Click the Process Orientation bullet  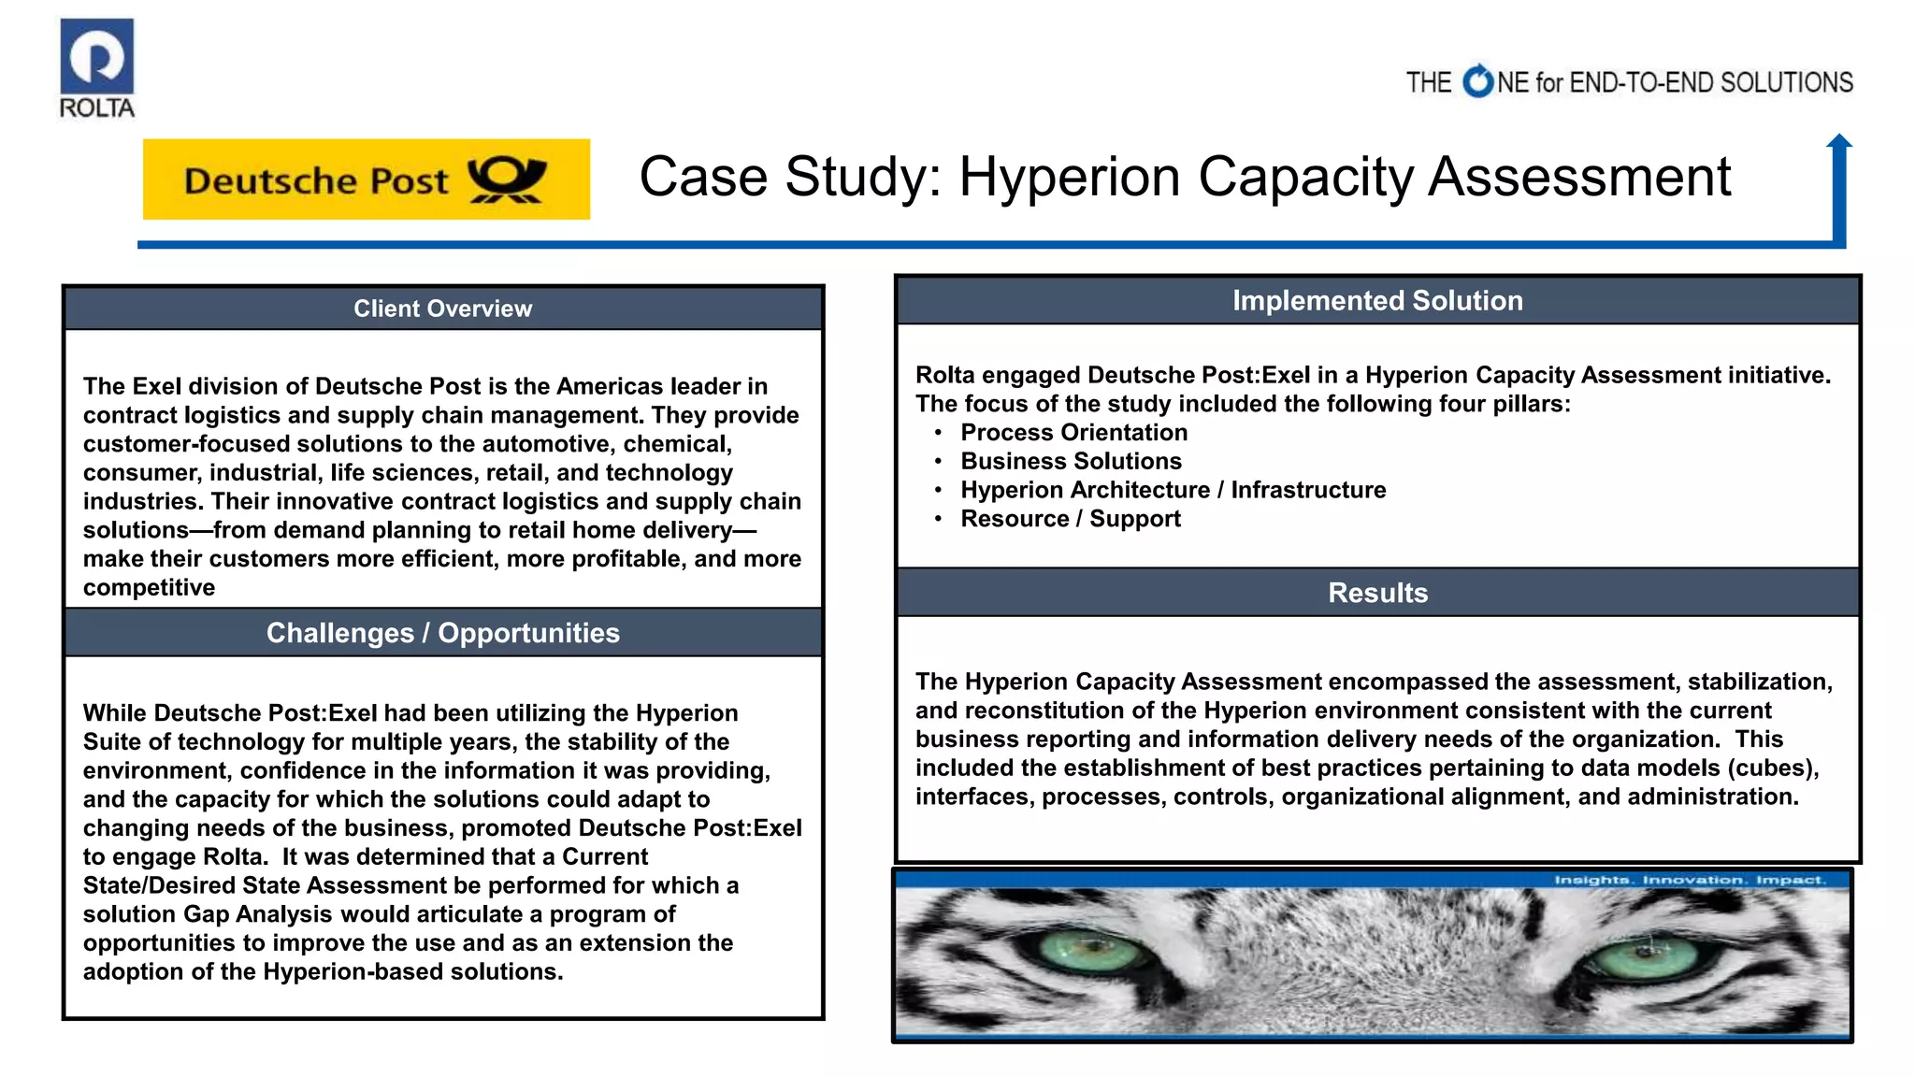click(x=1073, y=432)
